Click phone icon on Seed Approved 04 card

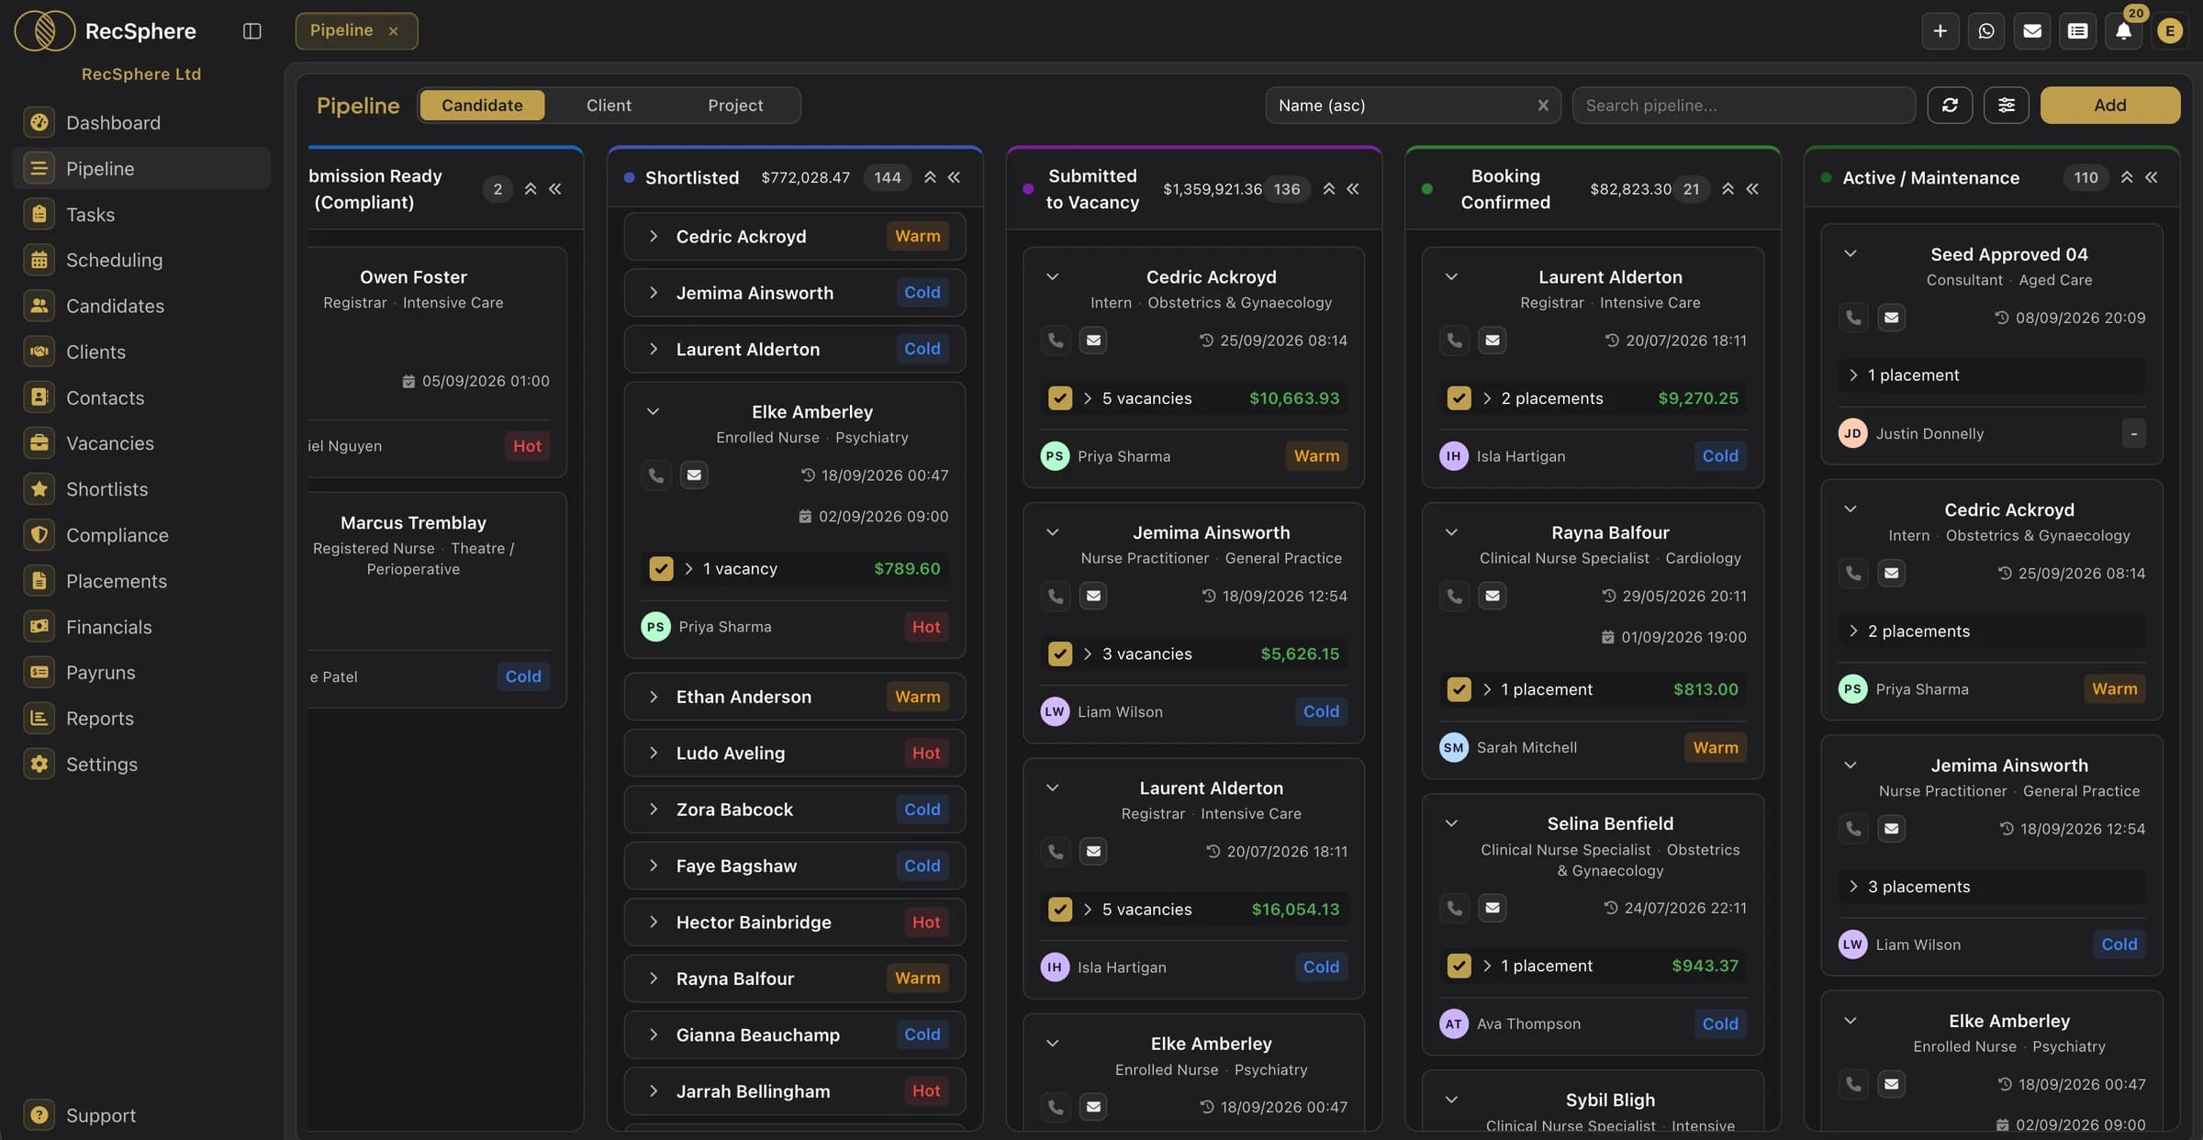(x=1853, y=318)
